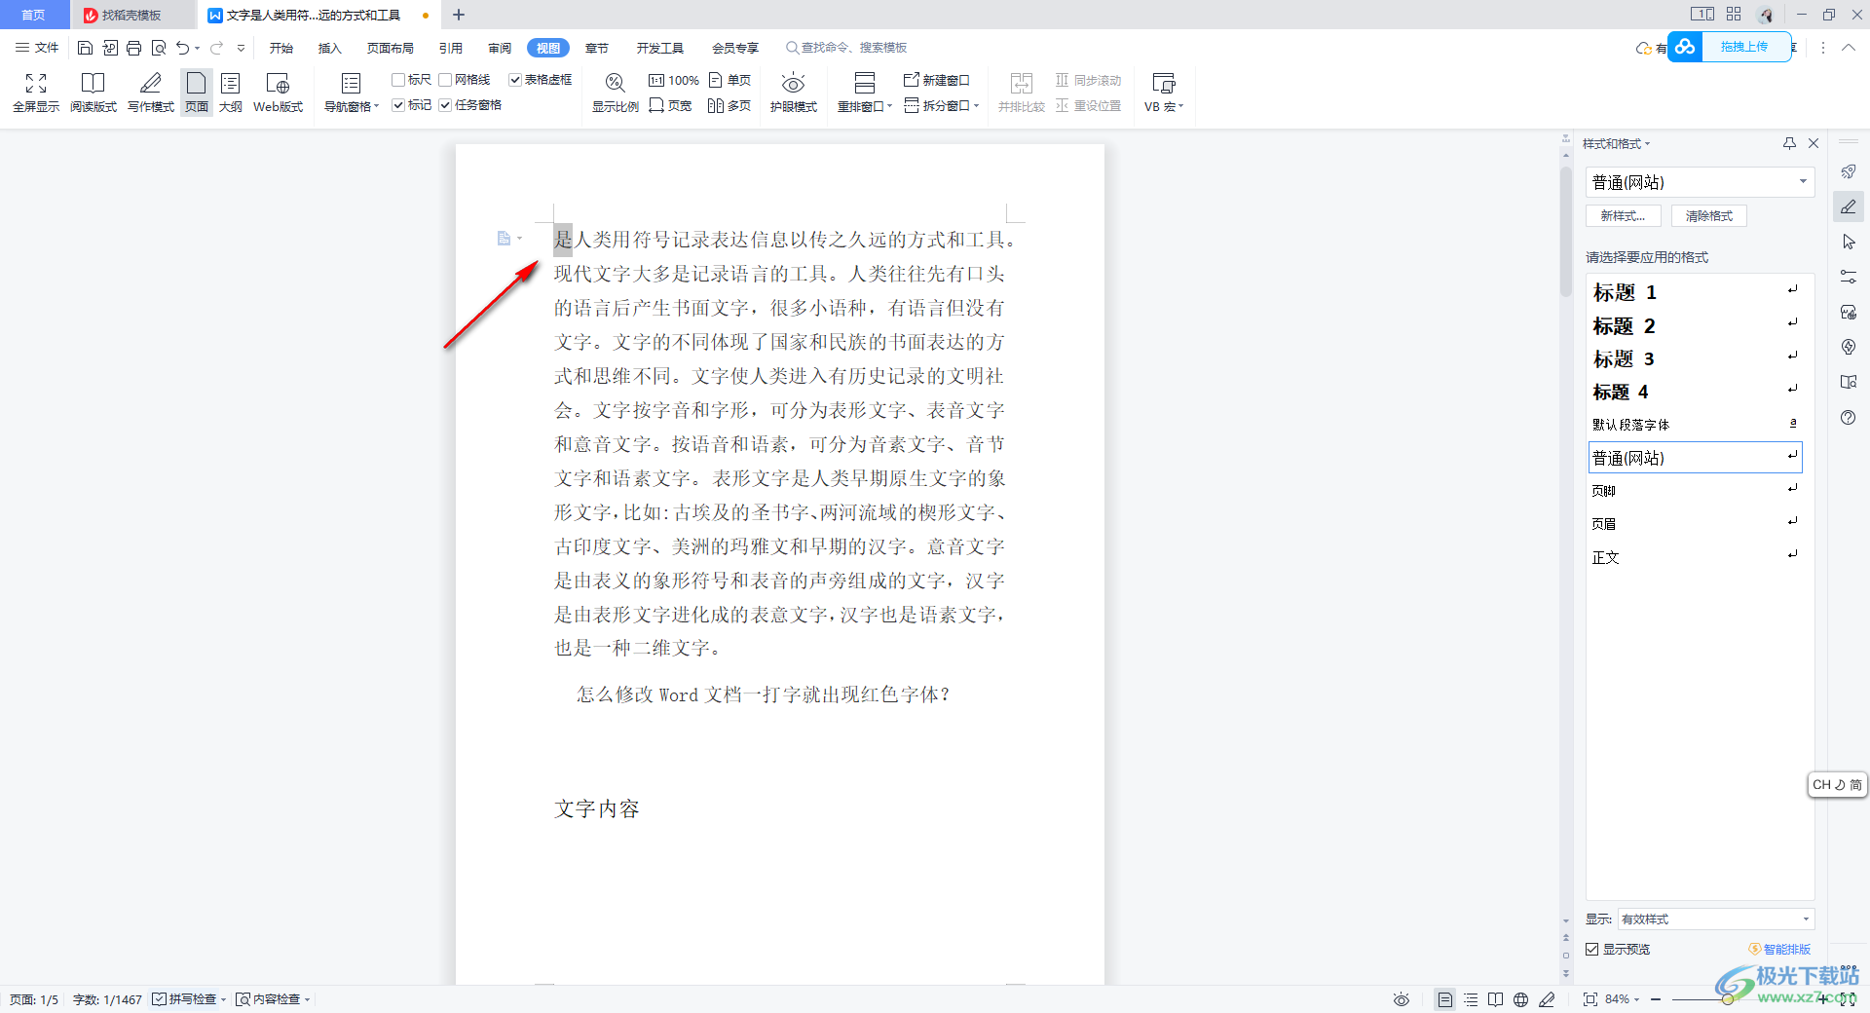Close the 样式和格式 task pane
The image size is (1870, 1013).
click(1814, 143)
